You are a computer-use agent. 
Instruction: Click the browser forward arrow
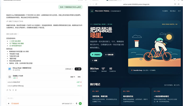[93, 4]
